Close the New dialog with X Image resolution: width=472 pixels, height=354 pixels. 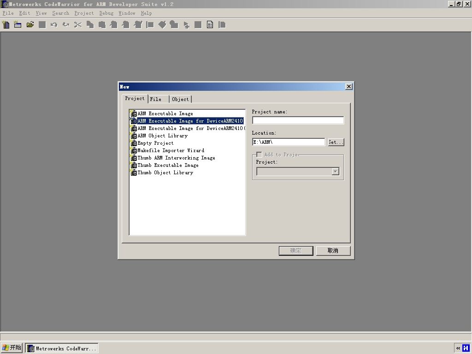[x=349, y=87]
